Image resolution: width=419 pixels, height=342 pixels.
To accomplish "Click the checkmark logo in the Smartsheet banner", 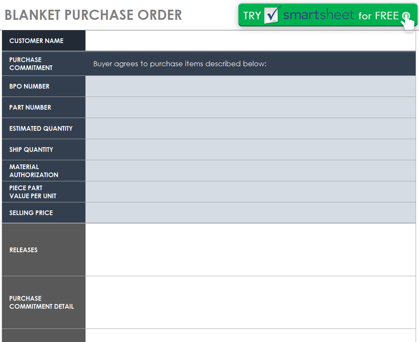I will [272, 16].
